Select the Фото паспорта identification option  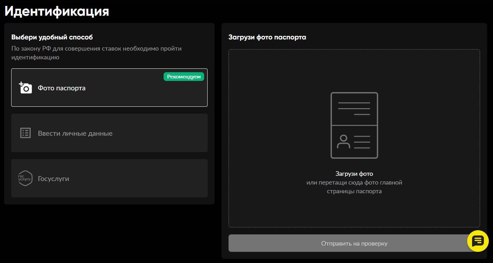pos(109,88)
